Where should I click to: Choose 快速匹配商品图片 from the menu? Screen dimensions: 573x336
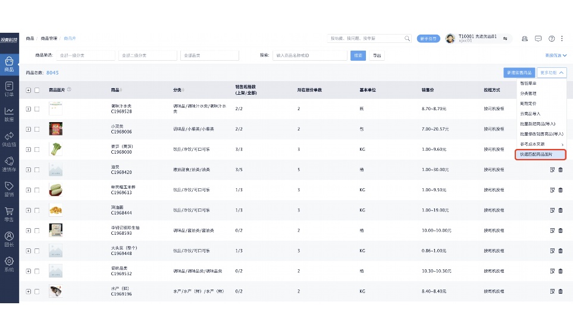(x=540, y=154)
